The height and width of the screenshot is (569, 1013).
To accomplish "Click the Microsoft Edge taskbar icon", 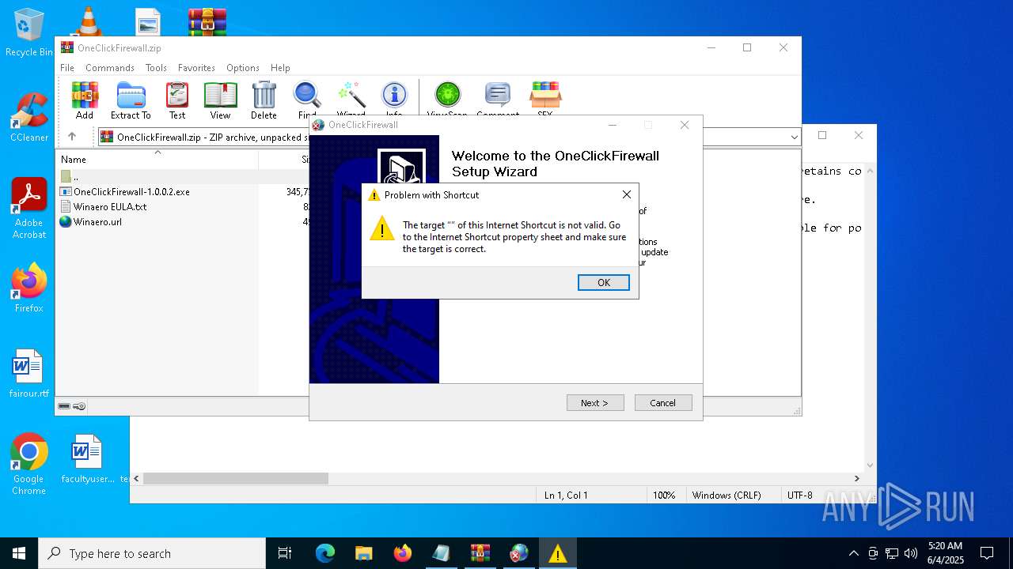I will coord(325,553).
